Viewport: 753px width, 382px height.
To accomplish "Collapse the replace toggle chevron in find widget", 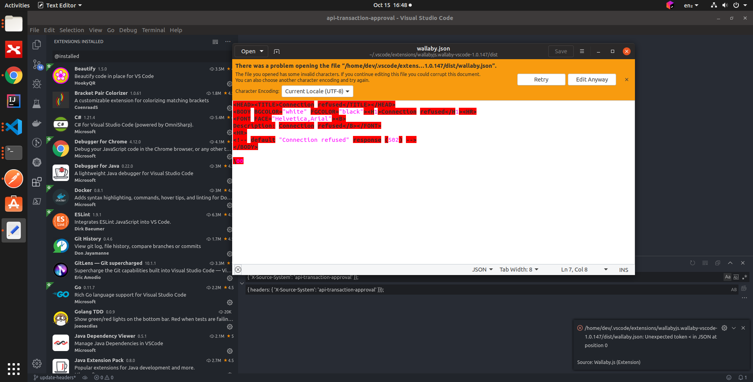I will (242, 283).
